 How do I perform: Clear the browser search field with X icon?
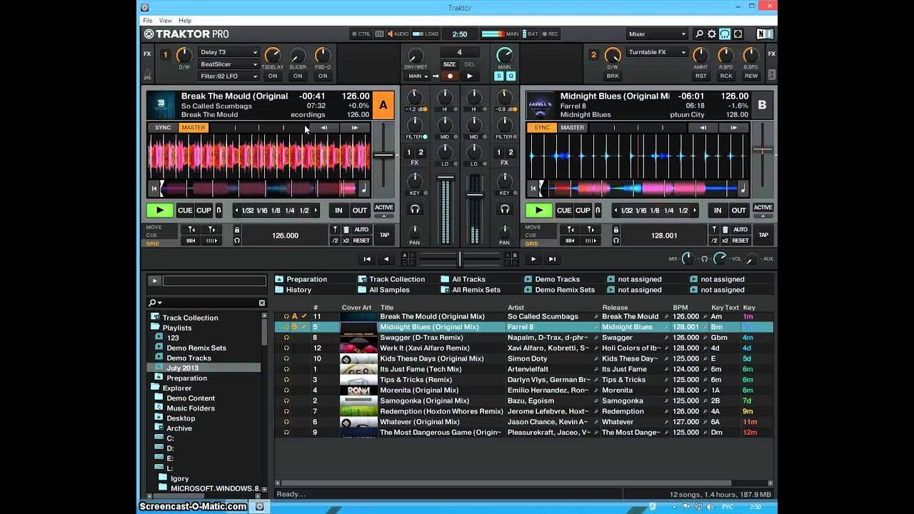pos(262,303)
